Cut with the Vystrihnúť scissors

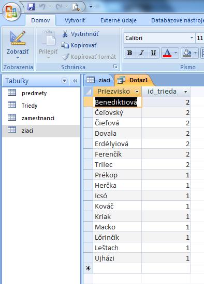(80, 34)
